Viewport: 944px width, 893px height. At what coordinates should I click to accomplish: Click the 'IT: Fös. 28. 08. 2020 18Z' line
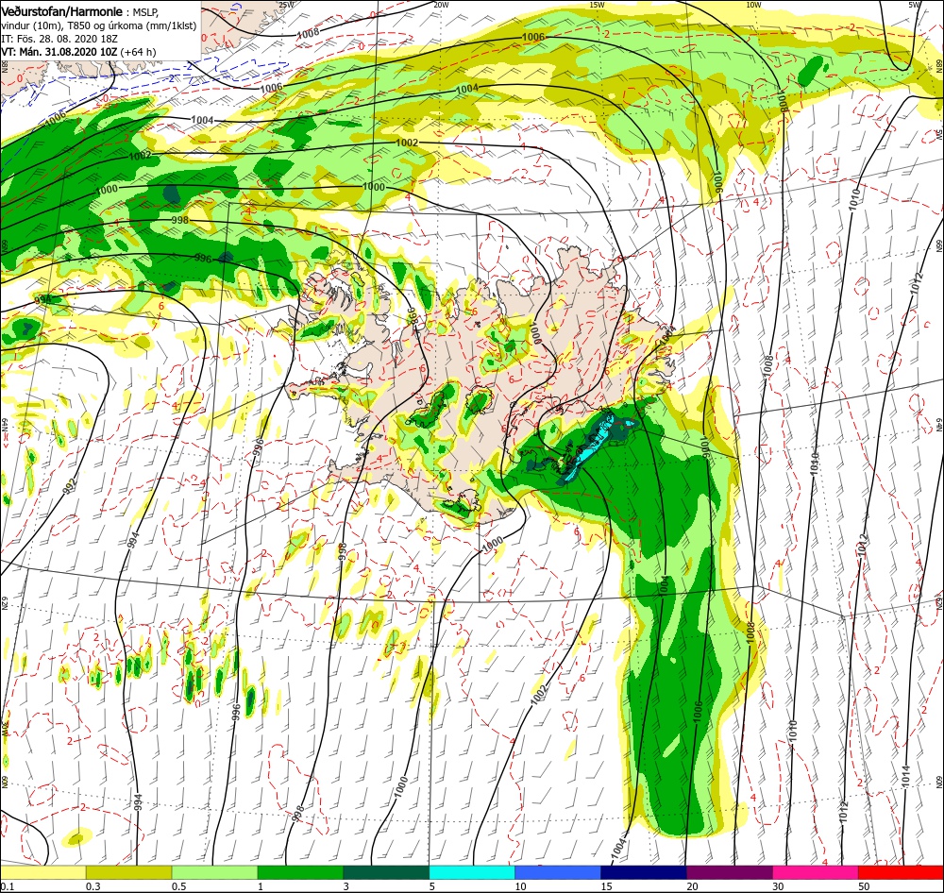59,39
